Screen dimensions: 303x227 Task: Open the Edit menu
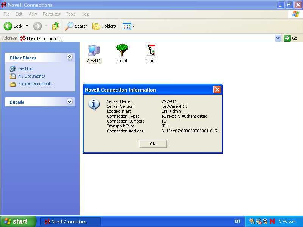[x=19, y=14]
